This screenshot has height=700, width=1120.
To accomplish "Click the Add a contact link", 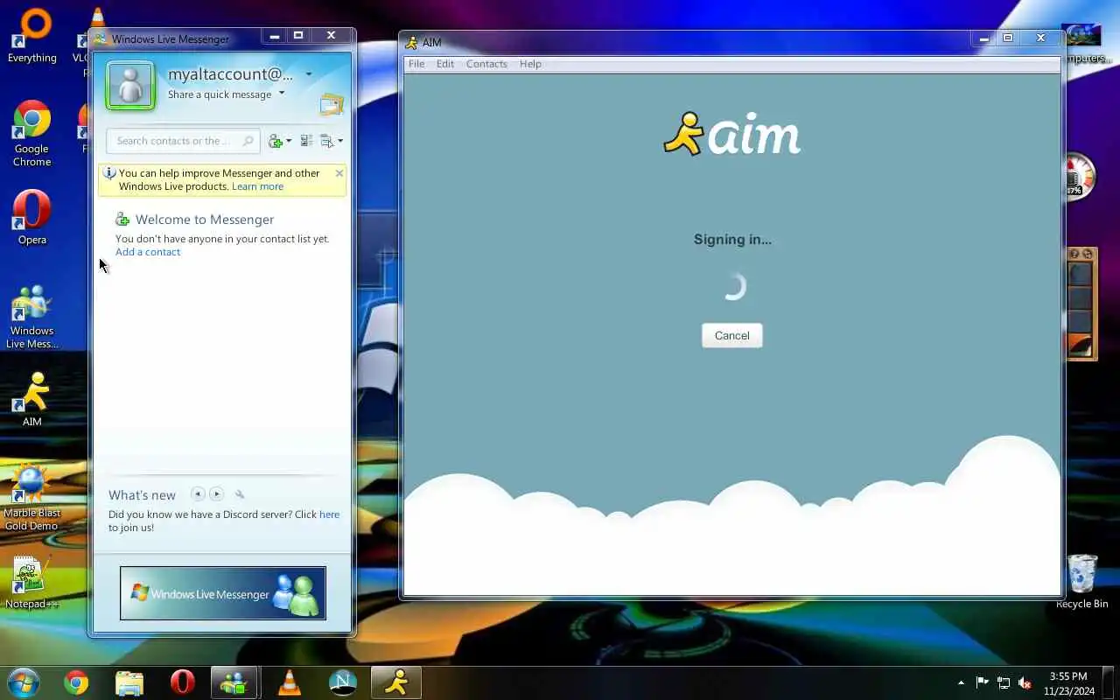I will [x=148, y=252].
